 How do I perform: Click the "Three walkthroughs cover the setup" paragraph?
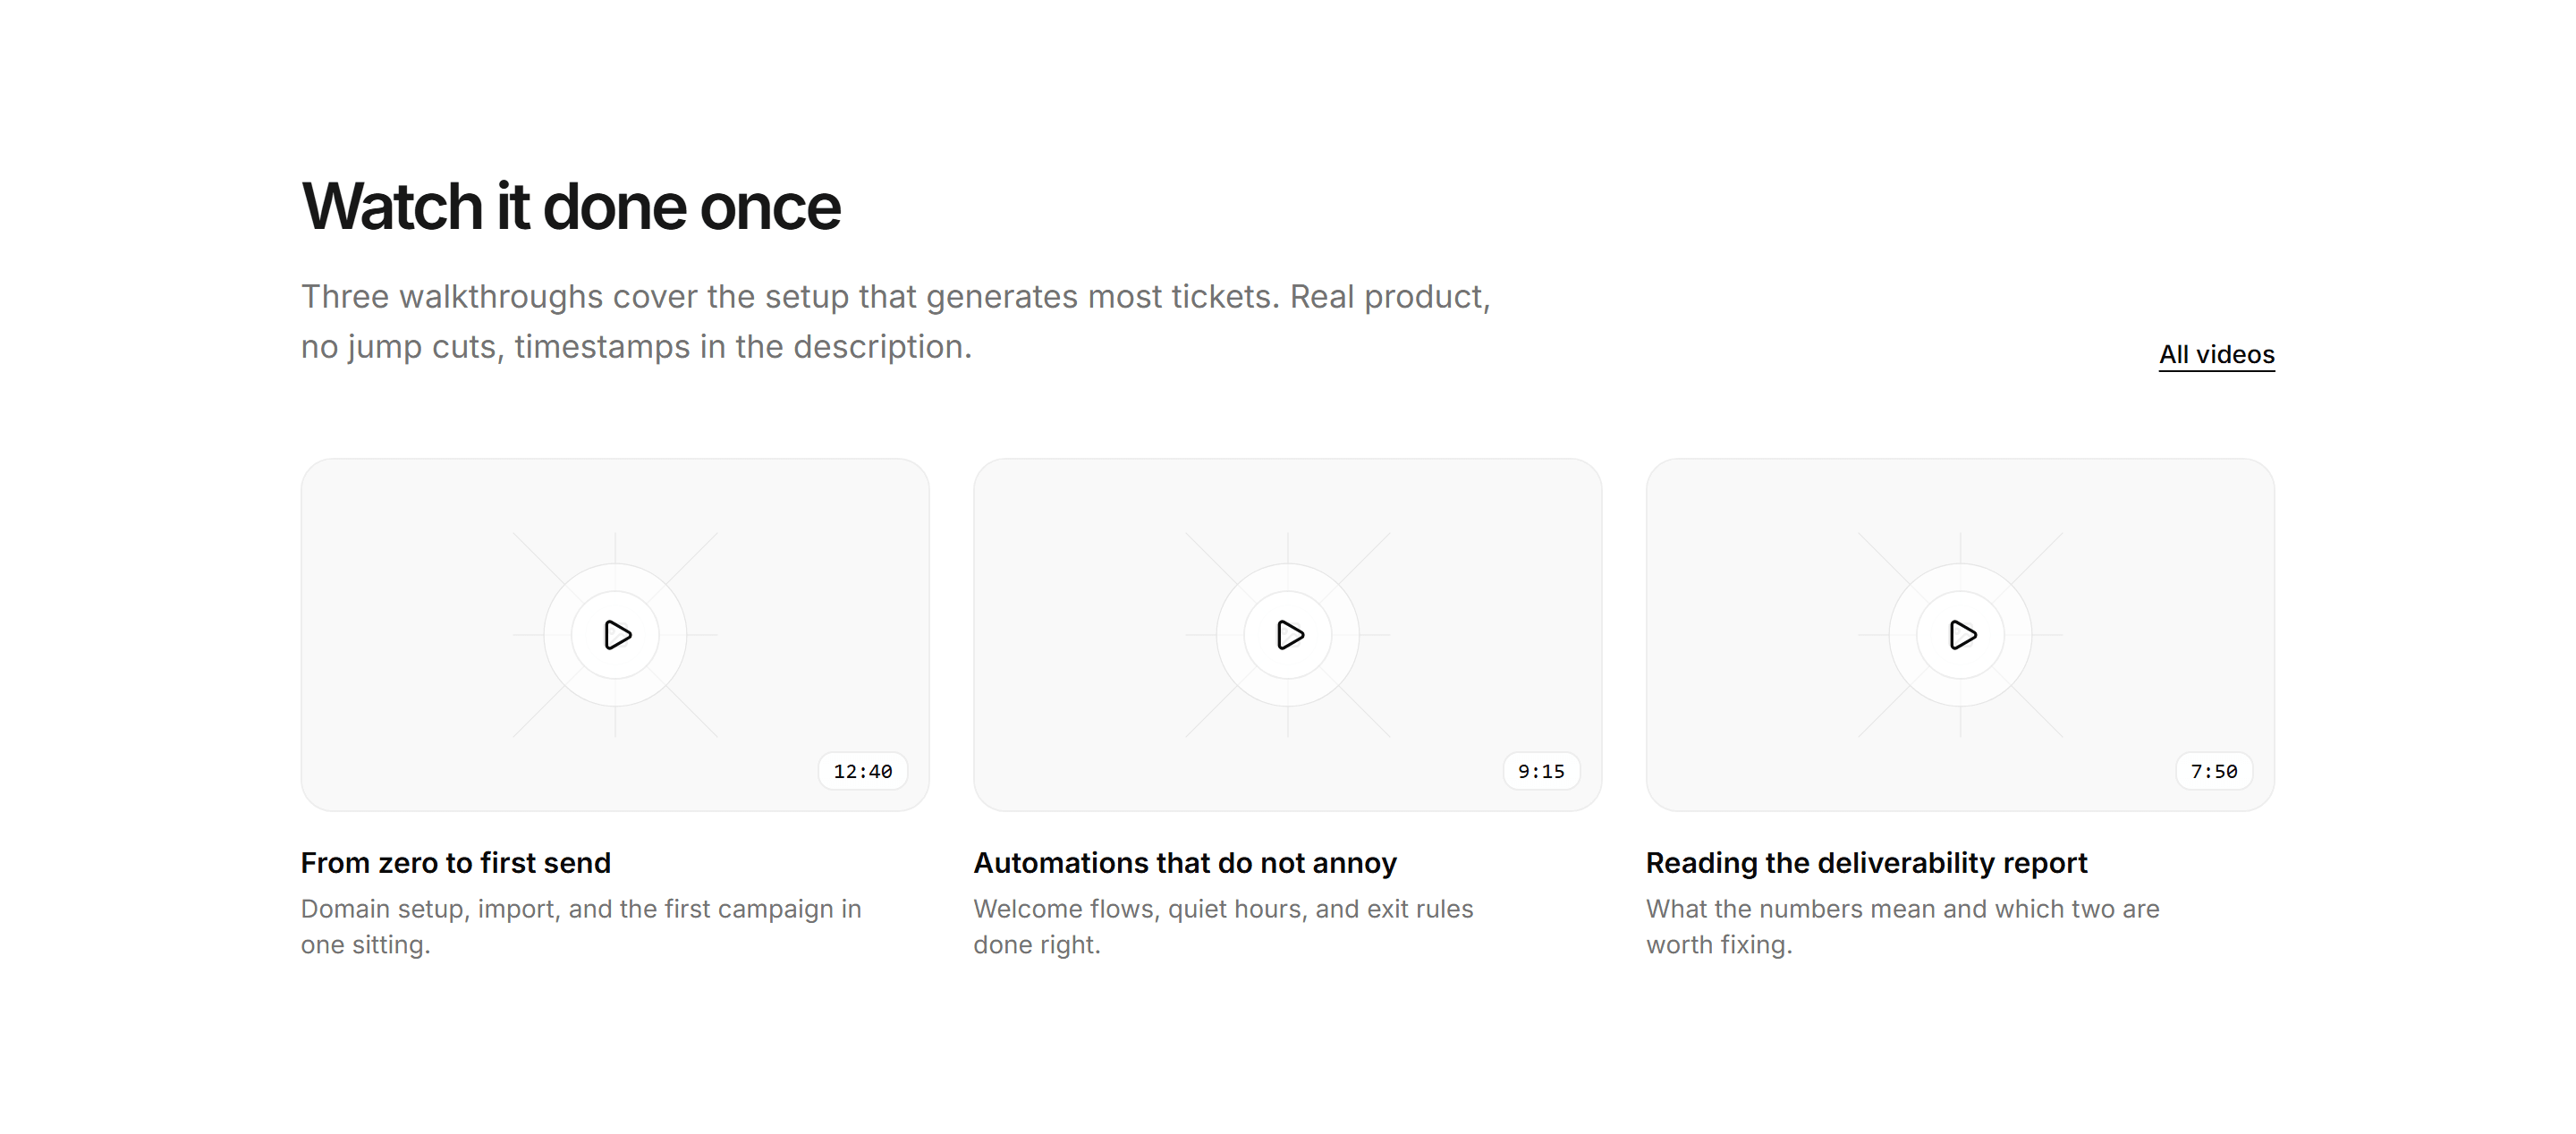pos(896,321)
